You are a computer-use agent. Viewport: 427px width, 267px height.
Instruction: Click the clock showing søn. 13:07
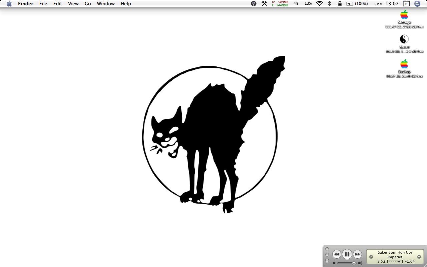coord(387,4)
